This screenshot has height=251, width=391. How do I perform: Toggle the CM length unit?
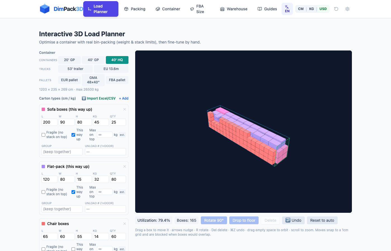coord(301,9)
